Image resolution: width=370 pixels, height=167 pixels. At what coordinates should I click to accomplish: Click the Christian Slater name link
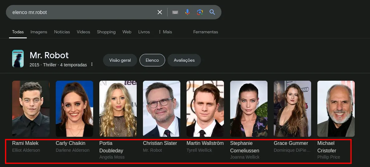coord(160,143)
